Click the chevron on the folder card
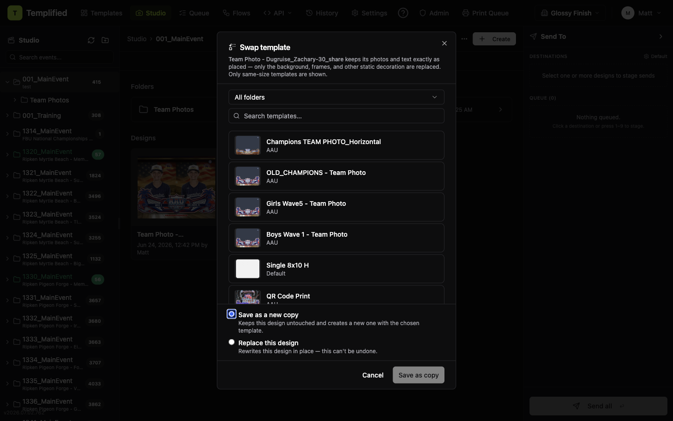 [500, 109]
